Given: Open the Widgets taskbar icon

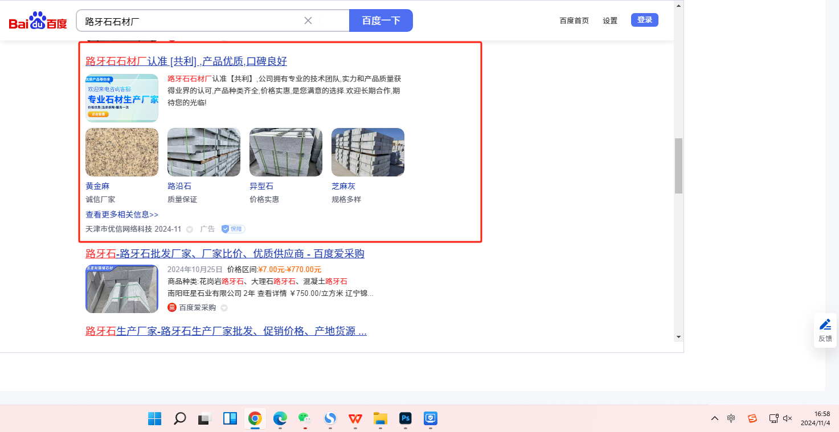Looking at the screenshot, I should point(230,419).
